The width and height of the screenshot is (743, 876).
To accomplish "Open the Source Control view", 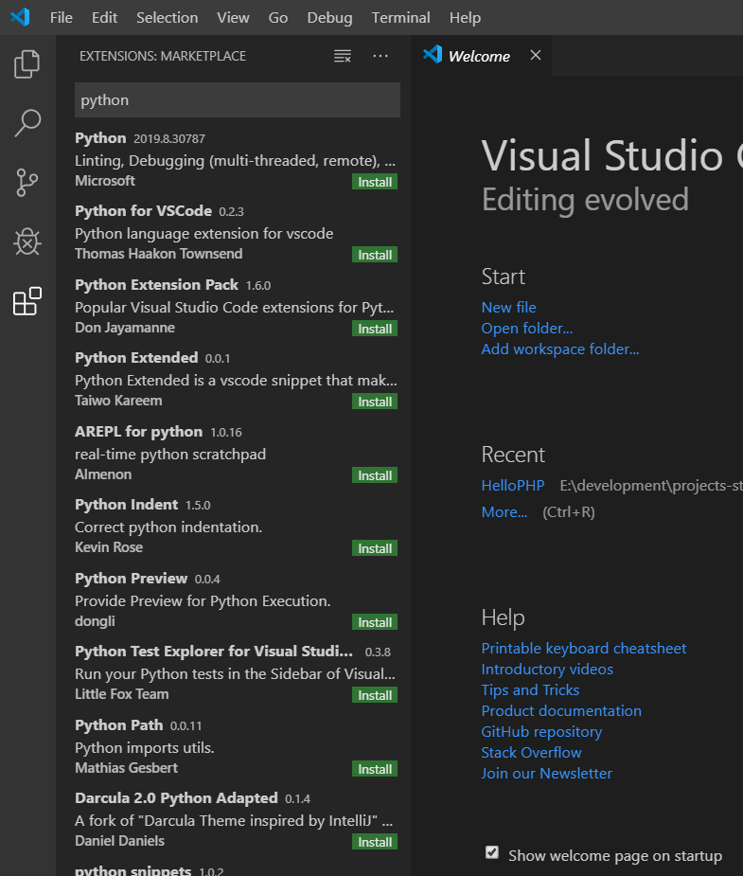I will click(x=27, y=183).
